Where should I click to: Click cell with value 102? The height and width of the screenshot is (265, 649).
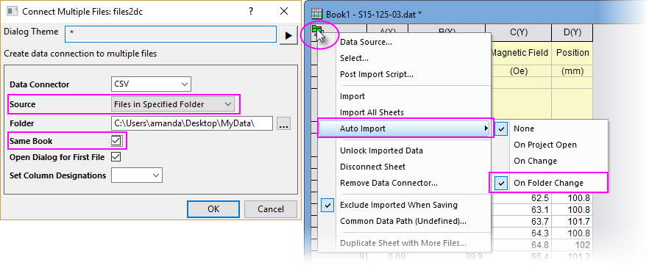click(572, 244)
